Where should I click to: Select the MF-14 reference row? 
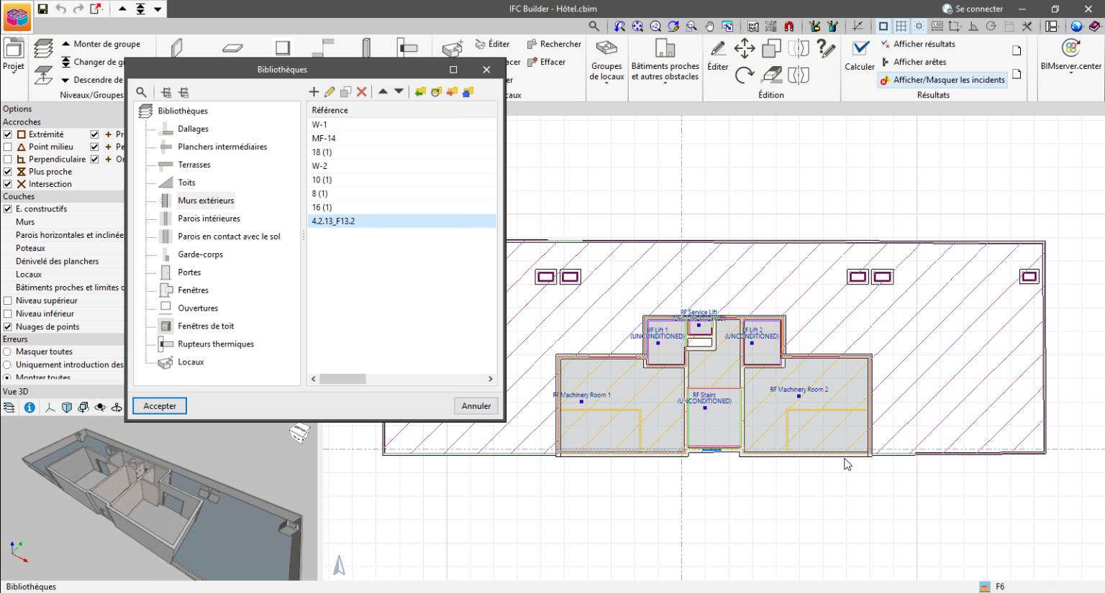point(324,139)
